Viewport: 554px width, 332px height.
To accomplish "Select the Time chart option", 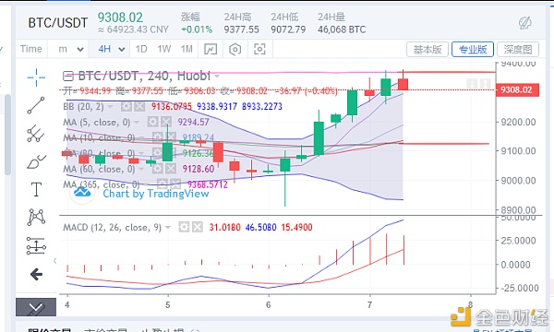I will 31,49.
